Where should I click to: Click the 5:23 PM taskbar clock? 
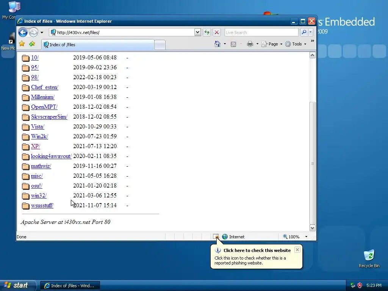374,285
